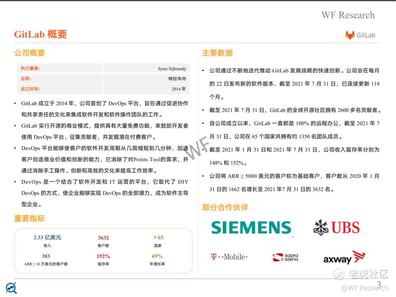Click the '收入' metric label
The image size is (396, 297).
(47, 245)
